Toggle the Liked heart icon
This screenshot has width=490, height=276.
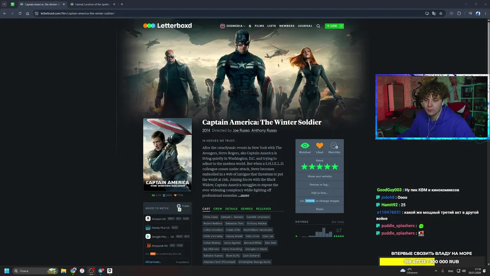click(x=320, y=146)
